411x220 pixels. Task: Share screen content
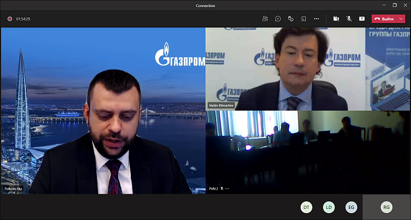362,19
